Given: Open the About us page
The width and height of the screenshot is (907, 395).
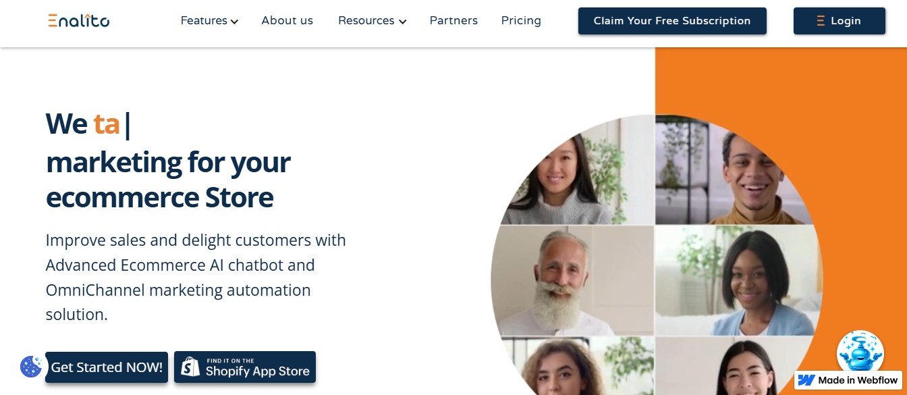Looking at the screenshot, I should click(287, 20).
